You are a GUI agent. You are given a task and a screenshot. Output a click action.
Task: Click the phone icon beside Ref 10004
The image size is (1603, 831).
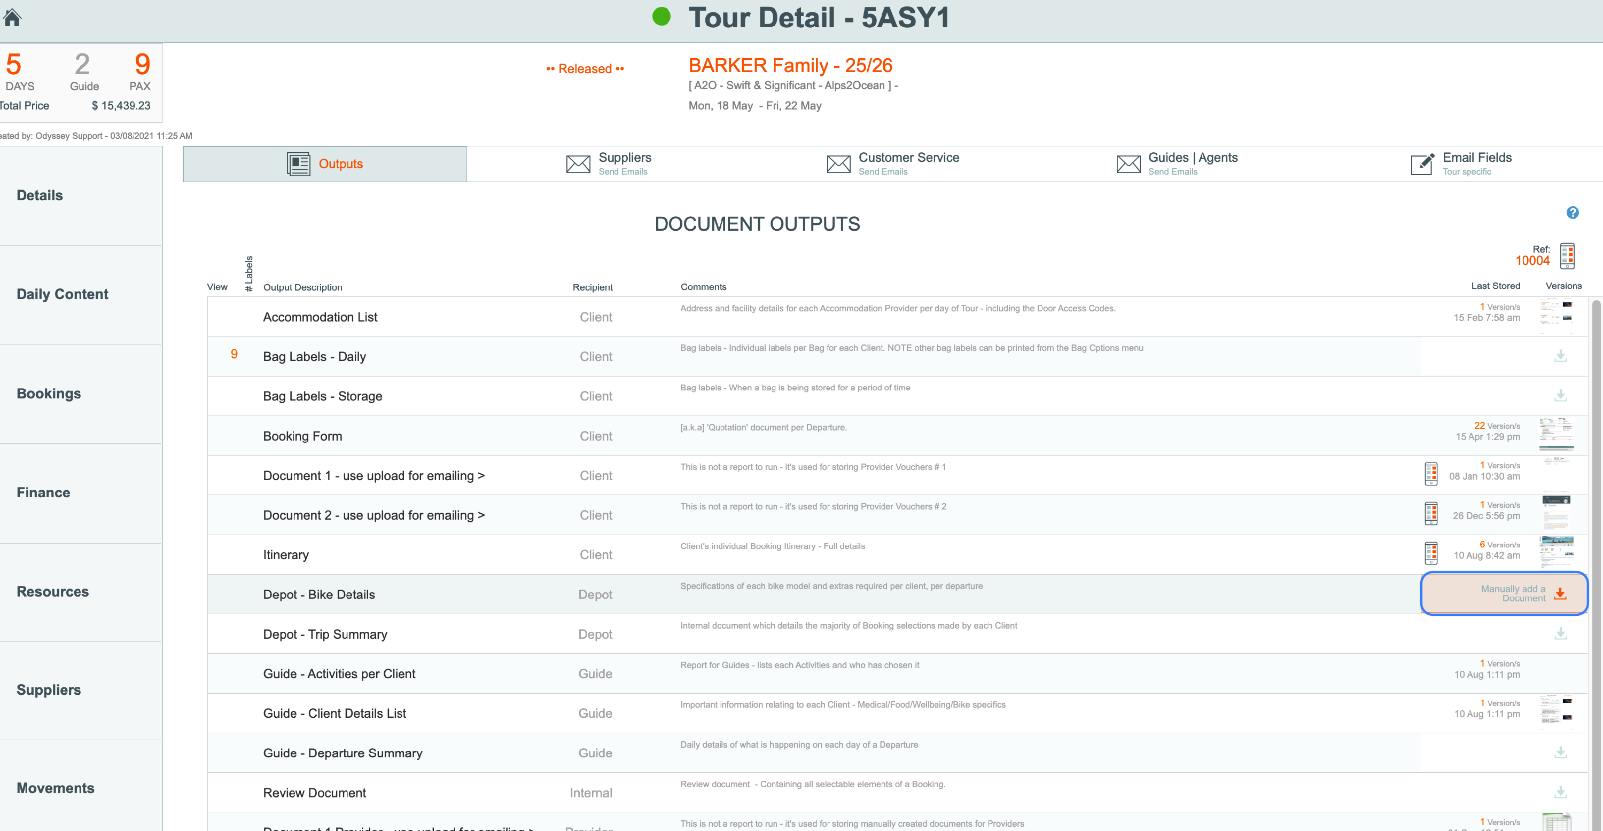1568,256
